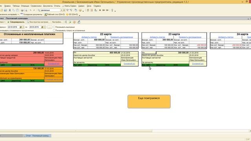Open the Нефть-Сервис menu
Viewport: 251px width, 141px height.
69,6
